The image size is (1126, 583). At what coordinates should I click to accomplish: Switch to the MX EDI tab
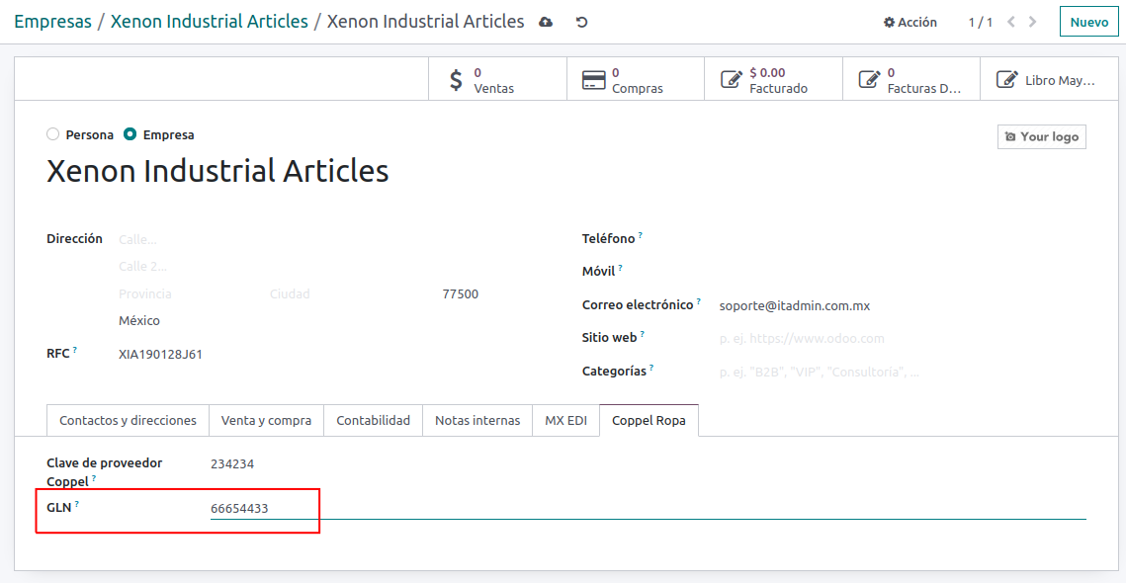click(565, 420)
